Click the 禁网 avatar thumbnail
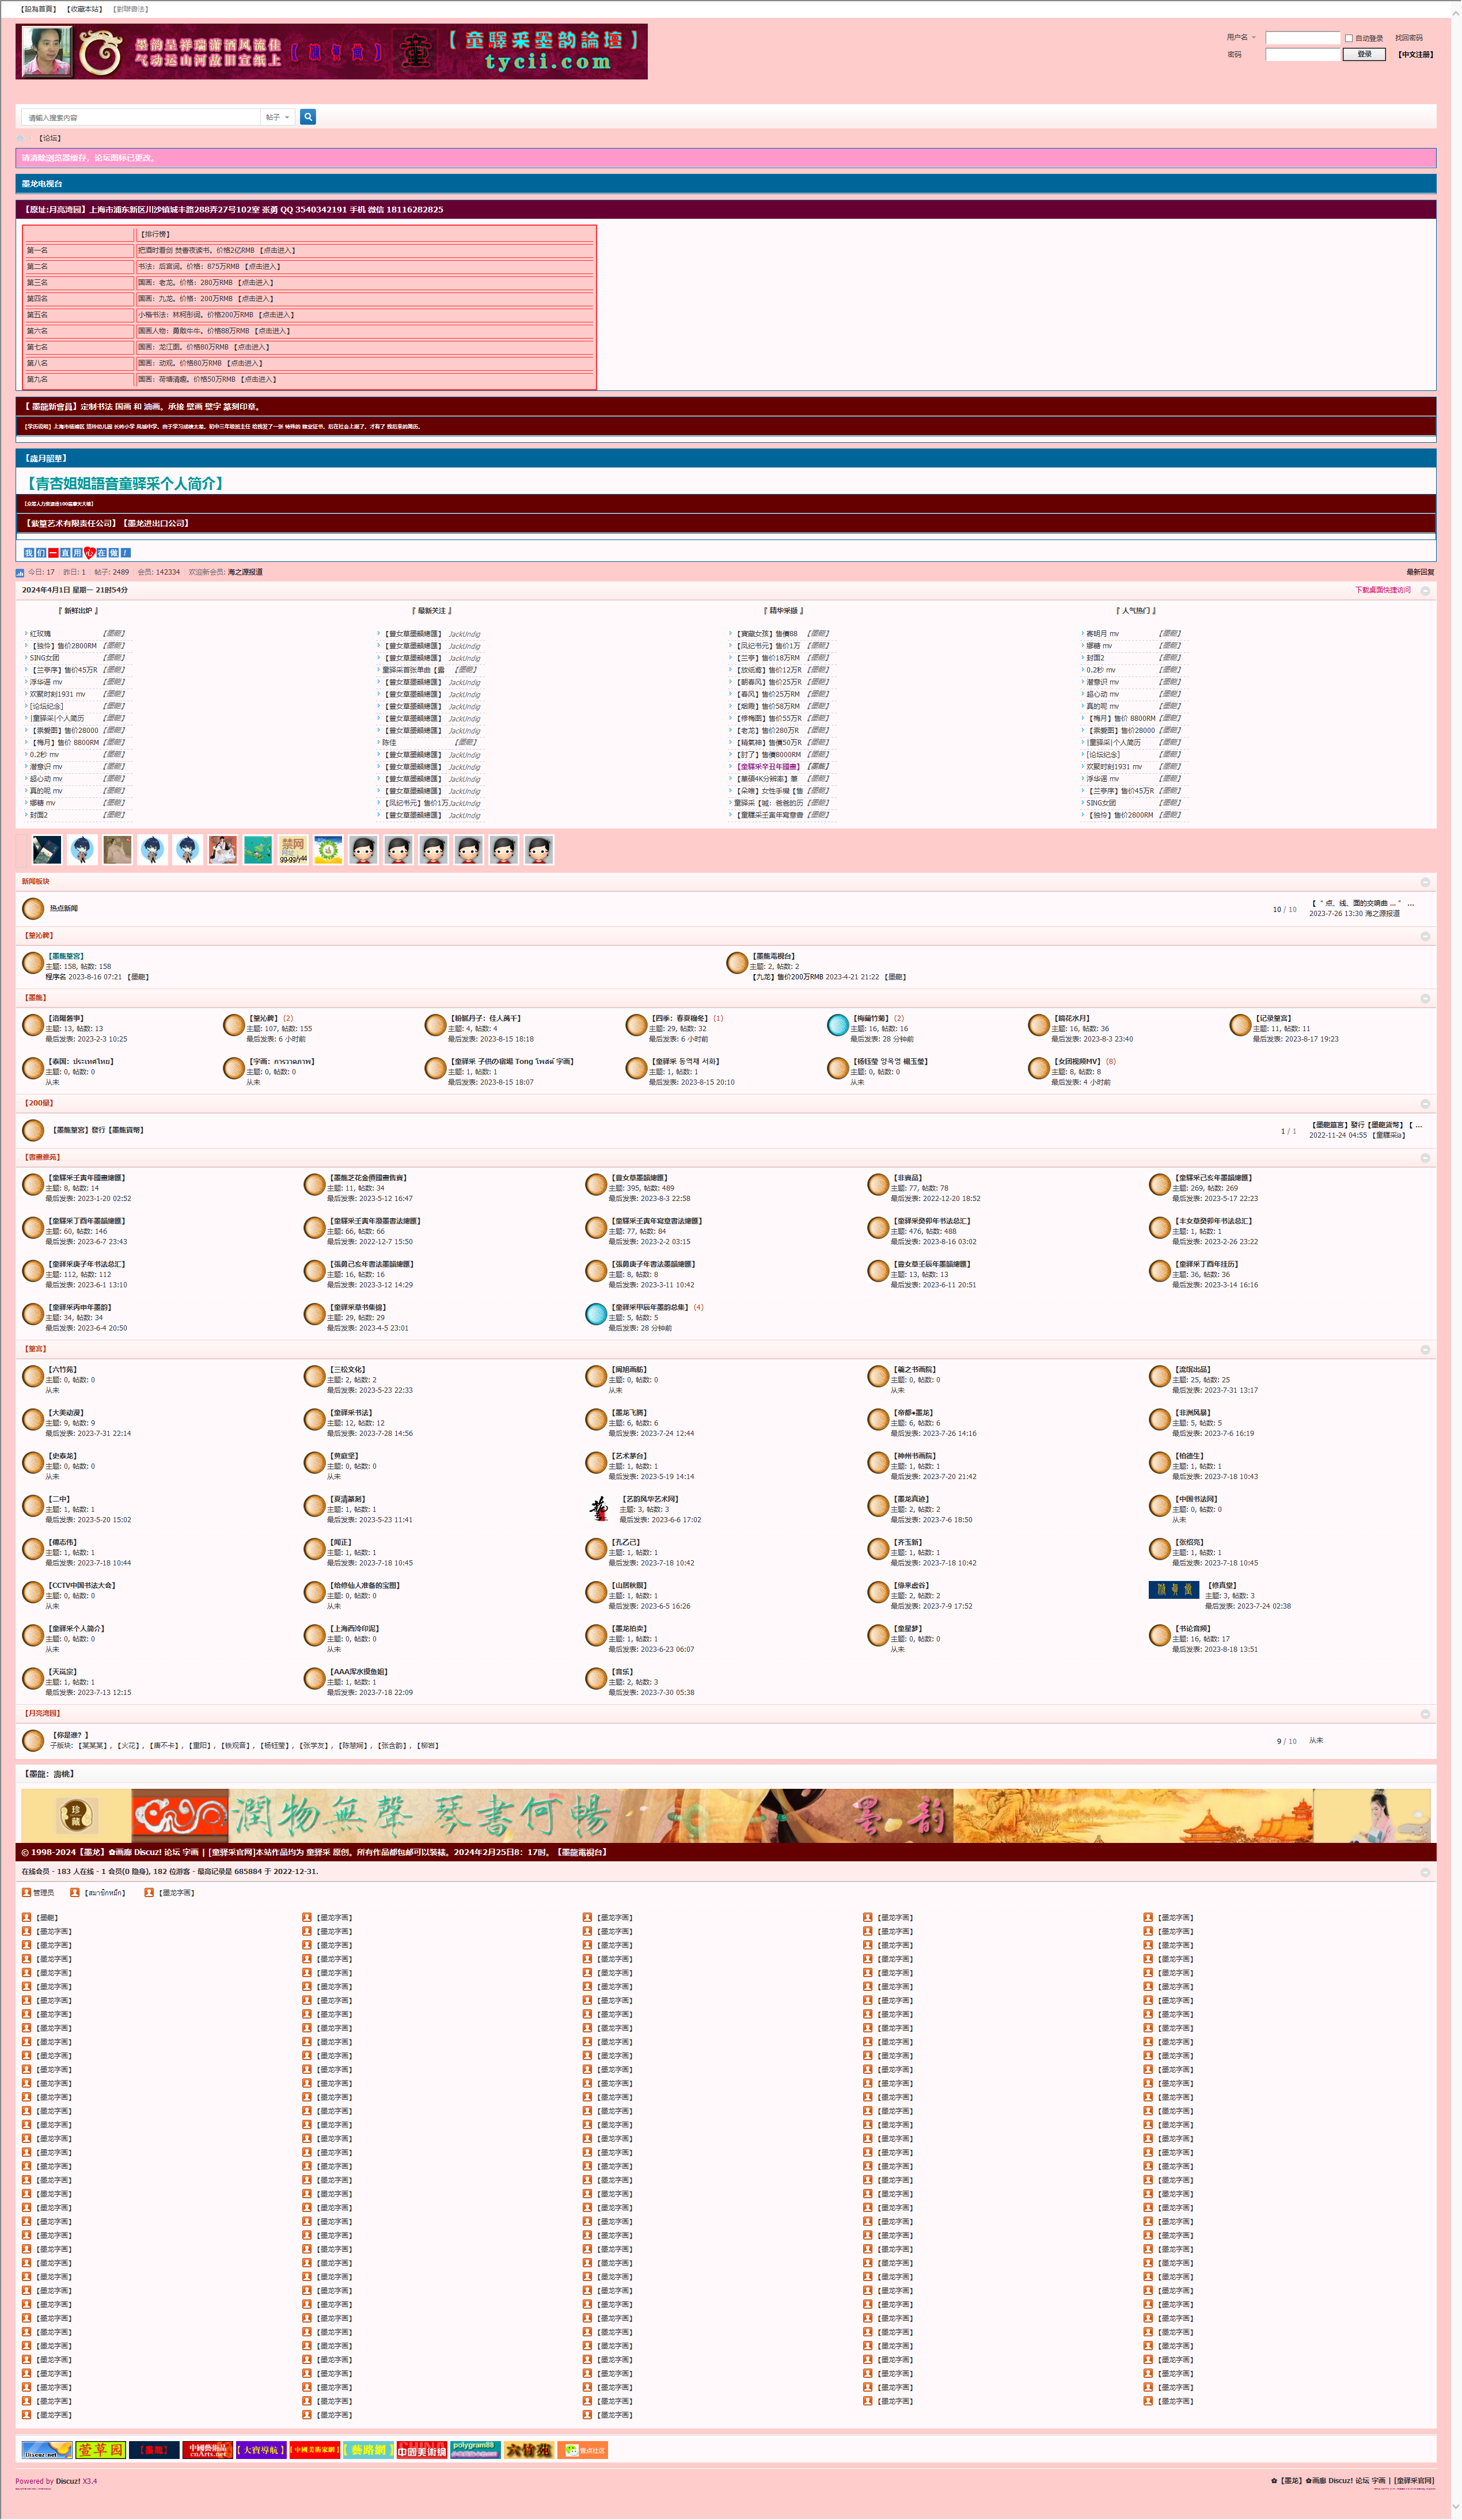 point(293,850)
